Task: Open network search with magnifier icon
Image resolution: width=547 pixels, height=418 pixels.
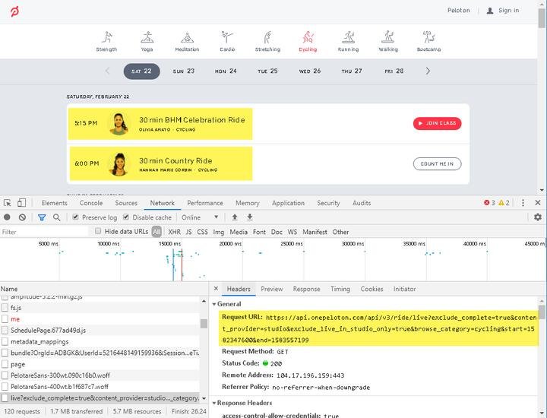Action: pyautogui.click(x=56, y=217)
